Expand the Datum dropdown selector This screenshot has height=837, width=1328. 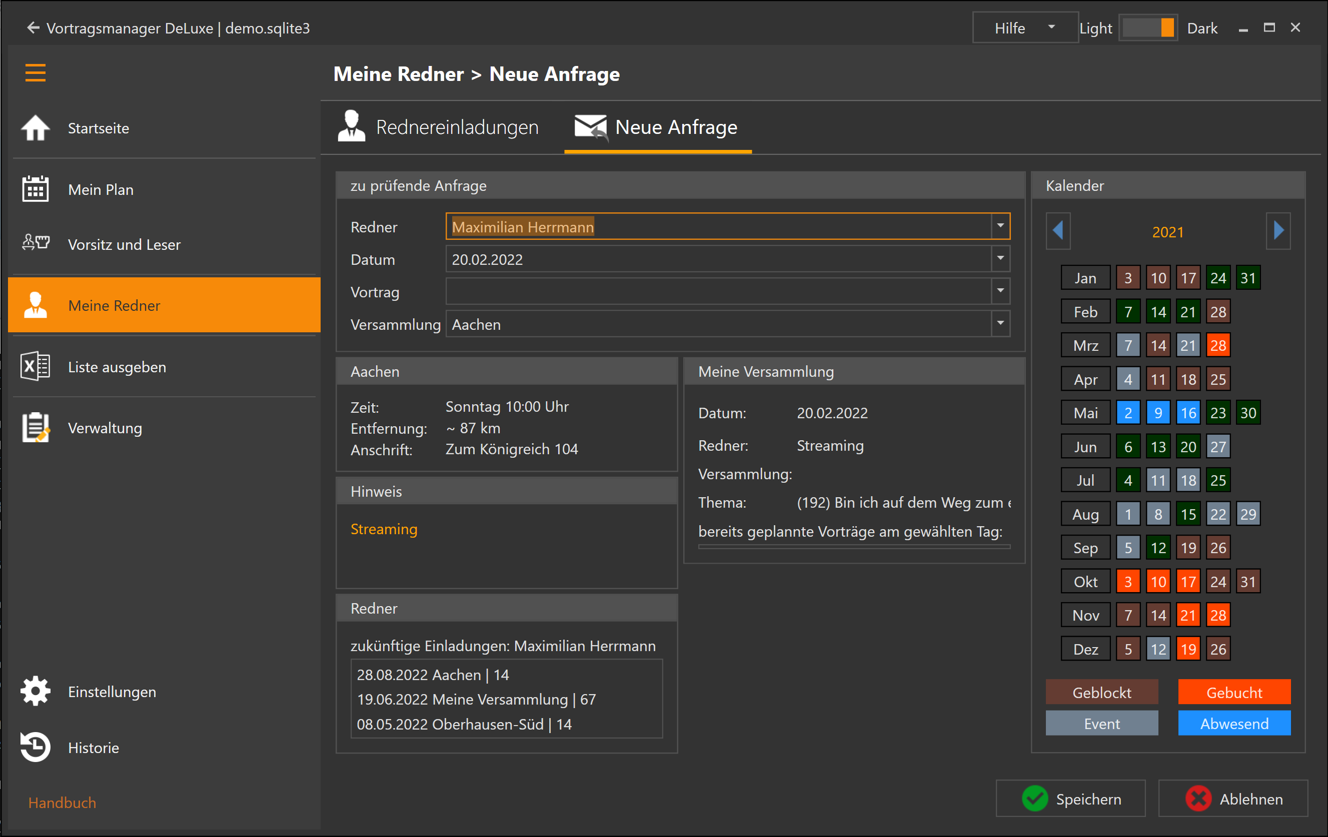(x=1001, y=258)
